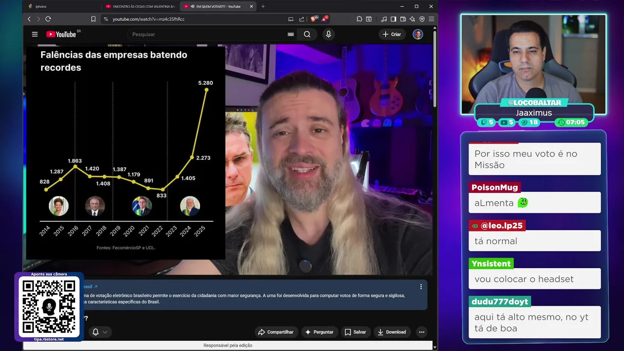
Task: Click the Criar create button
Action: 391,34
